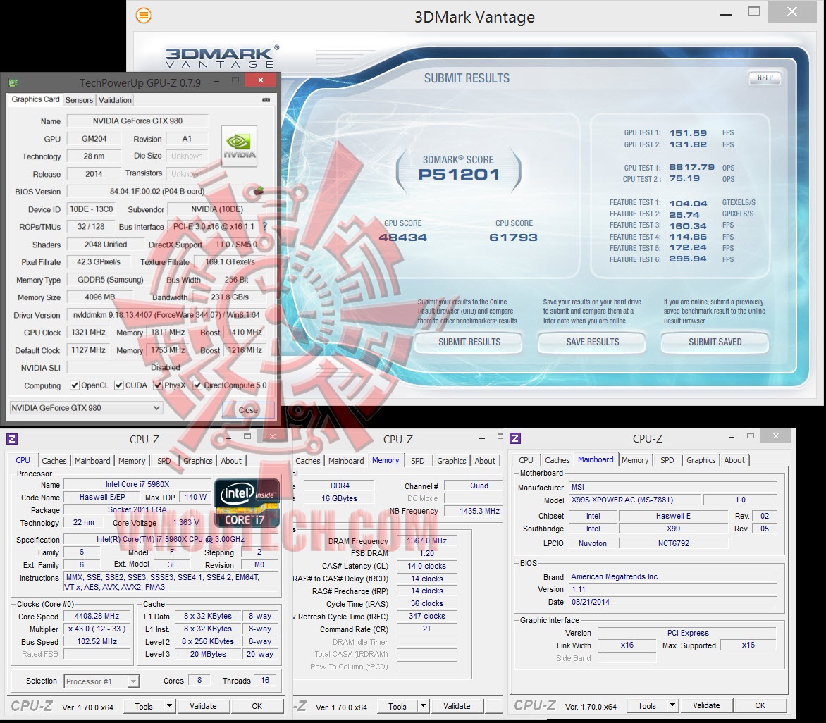Click the GPU-Z Name field showing GTX 980
This screenshot has width=826, height=723.
(137, 121)
